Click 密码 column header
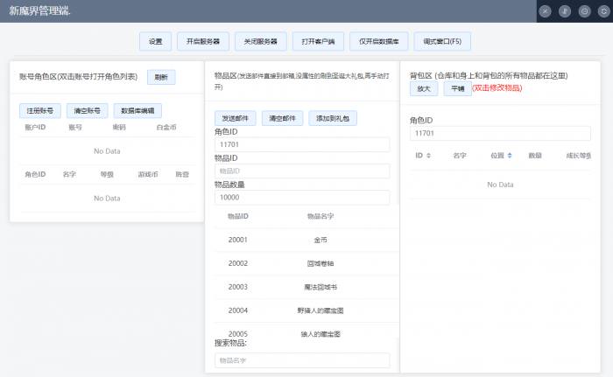This screenshot has width=613, height=377. (x=119, y=128)
